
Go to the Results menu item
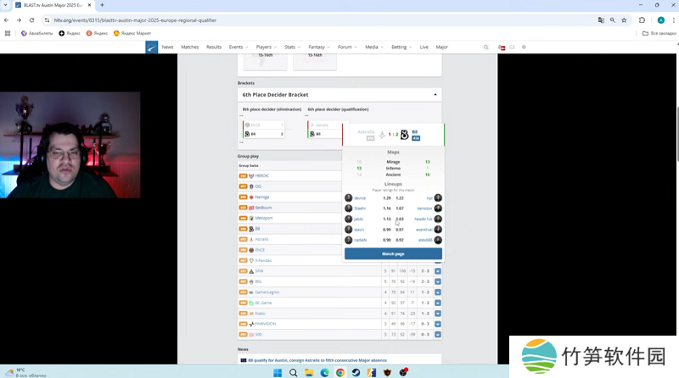click(213, 47)
